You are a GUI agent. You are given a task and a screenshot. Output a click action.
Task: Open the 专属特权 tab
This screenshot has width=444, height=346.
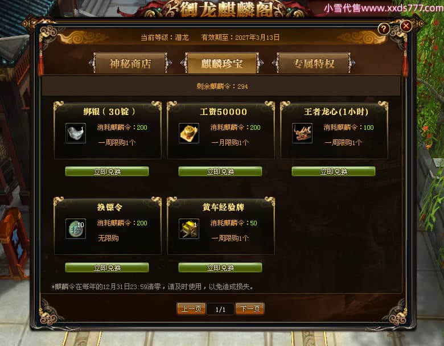[314, 63]
